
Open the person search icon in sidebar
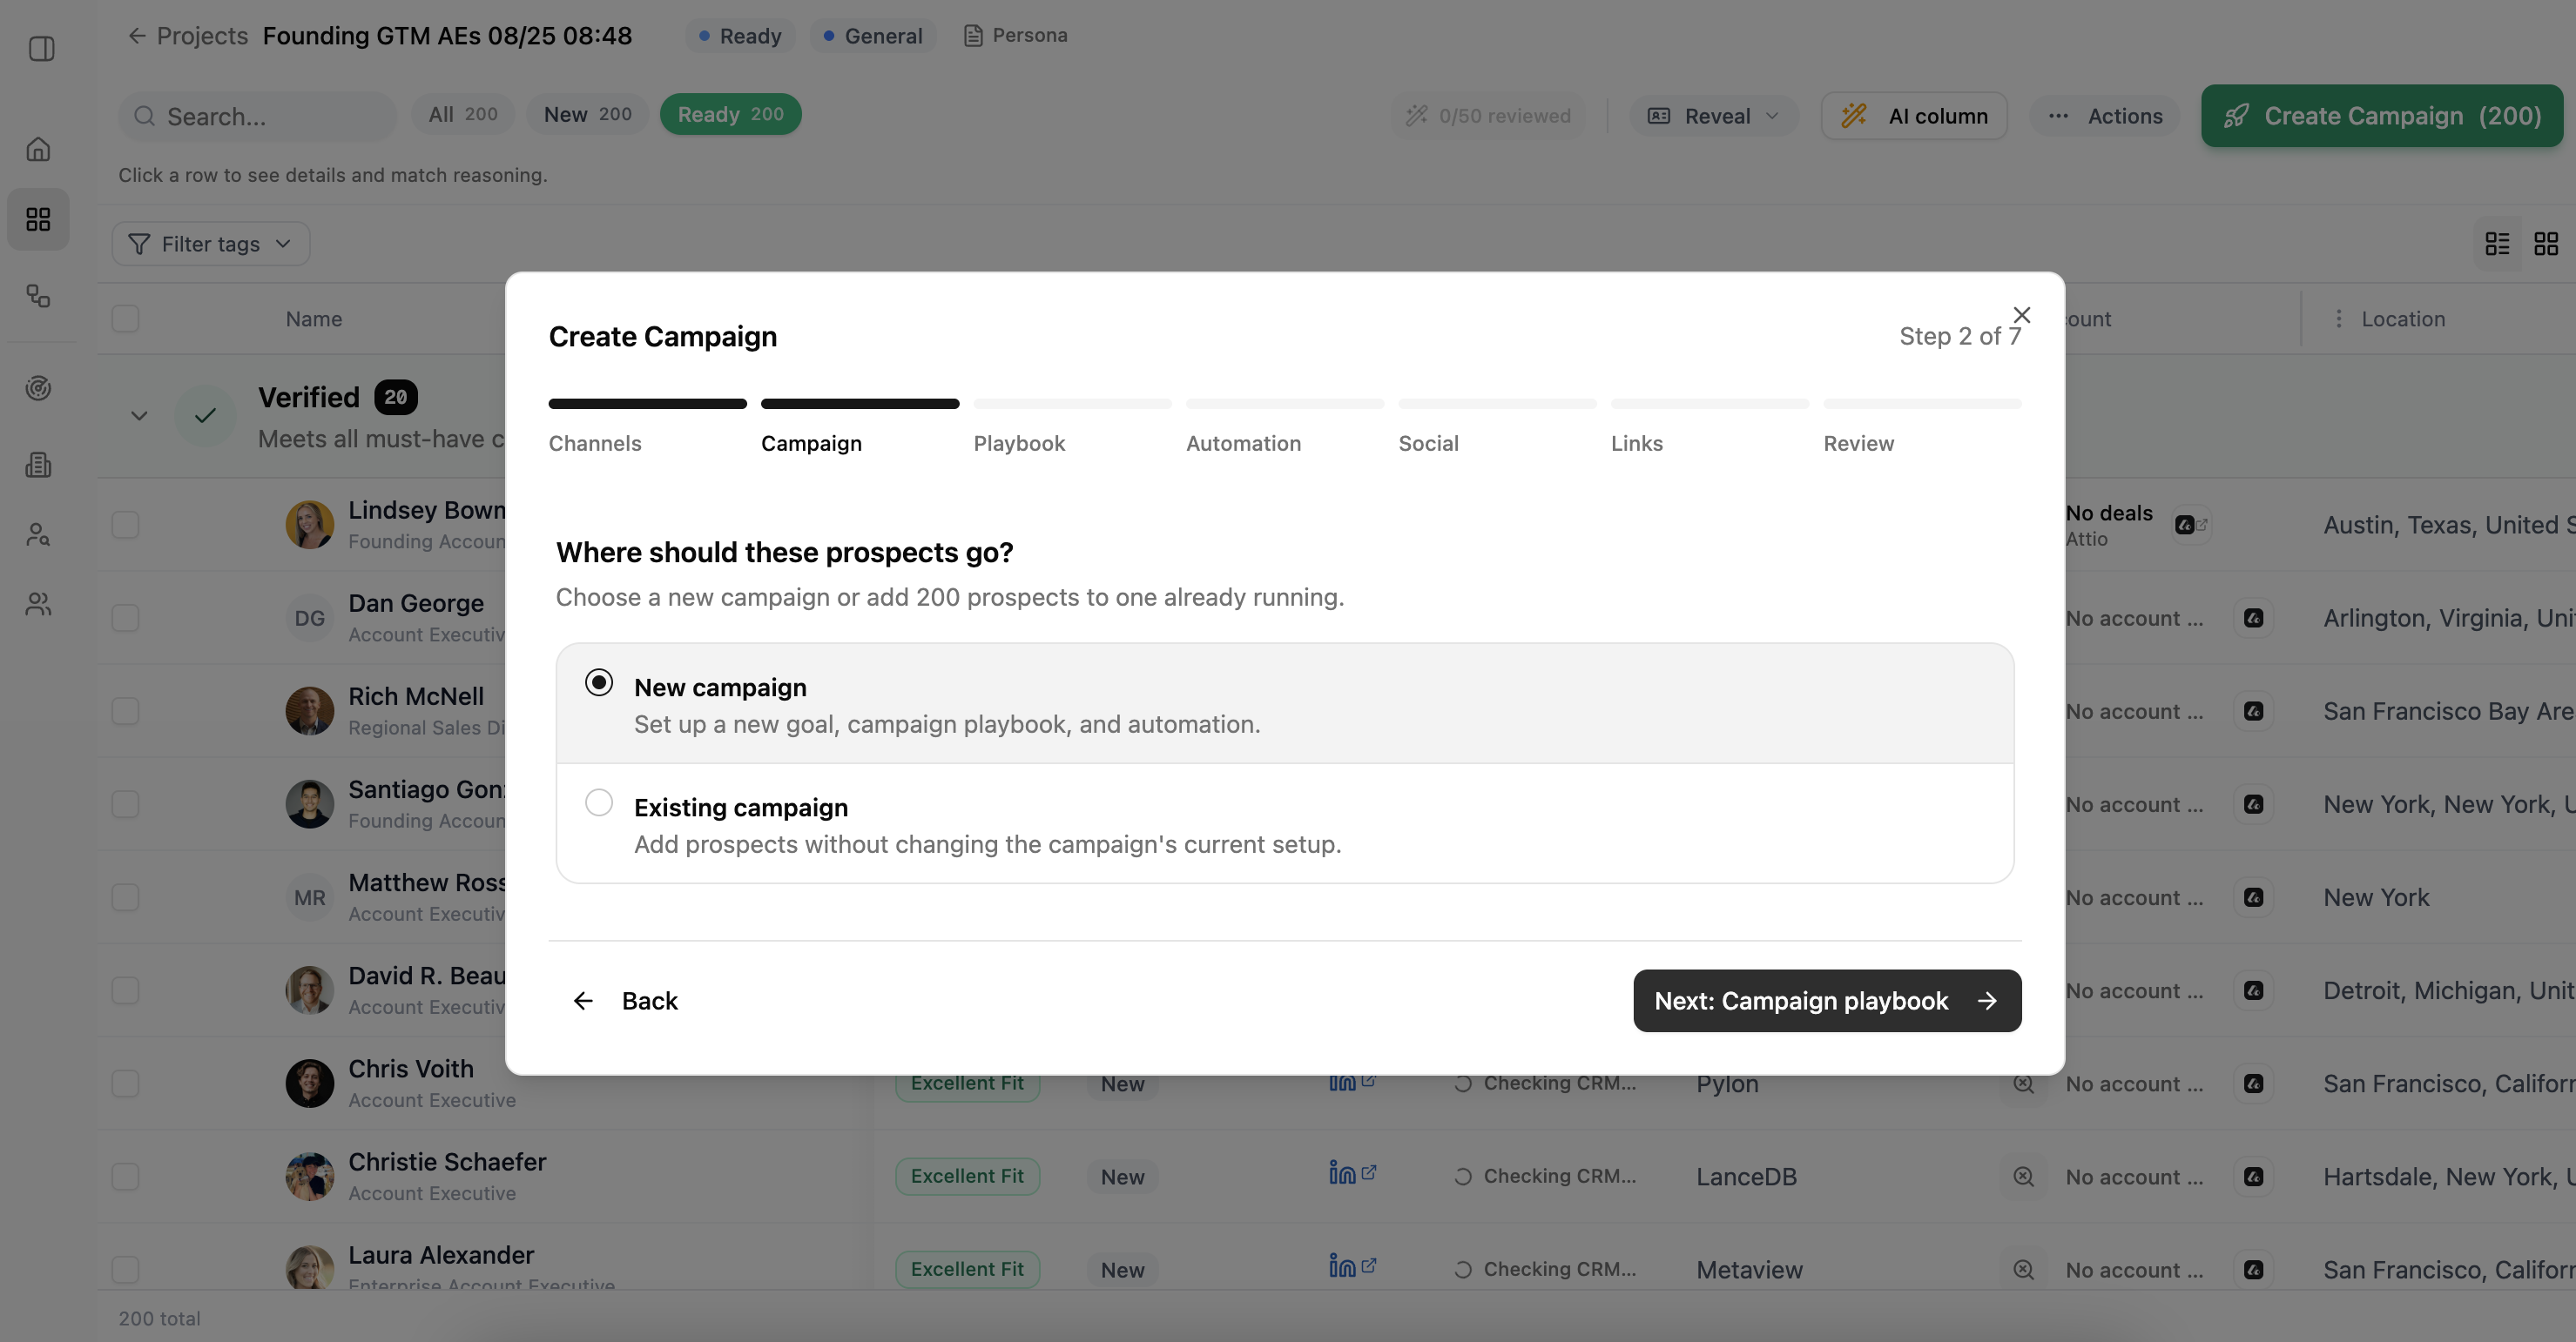tap(38, 534)
